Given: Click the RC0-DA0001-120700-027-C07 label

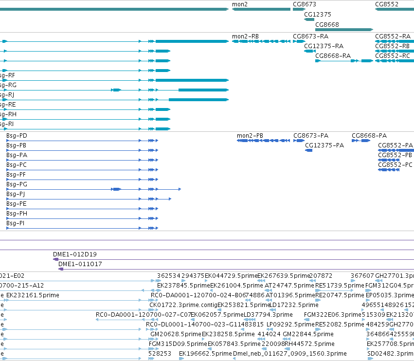Looking at the screenshot, I should [144, 315].
